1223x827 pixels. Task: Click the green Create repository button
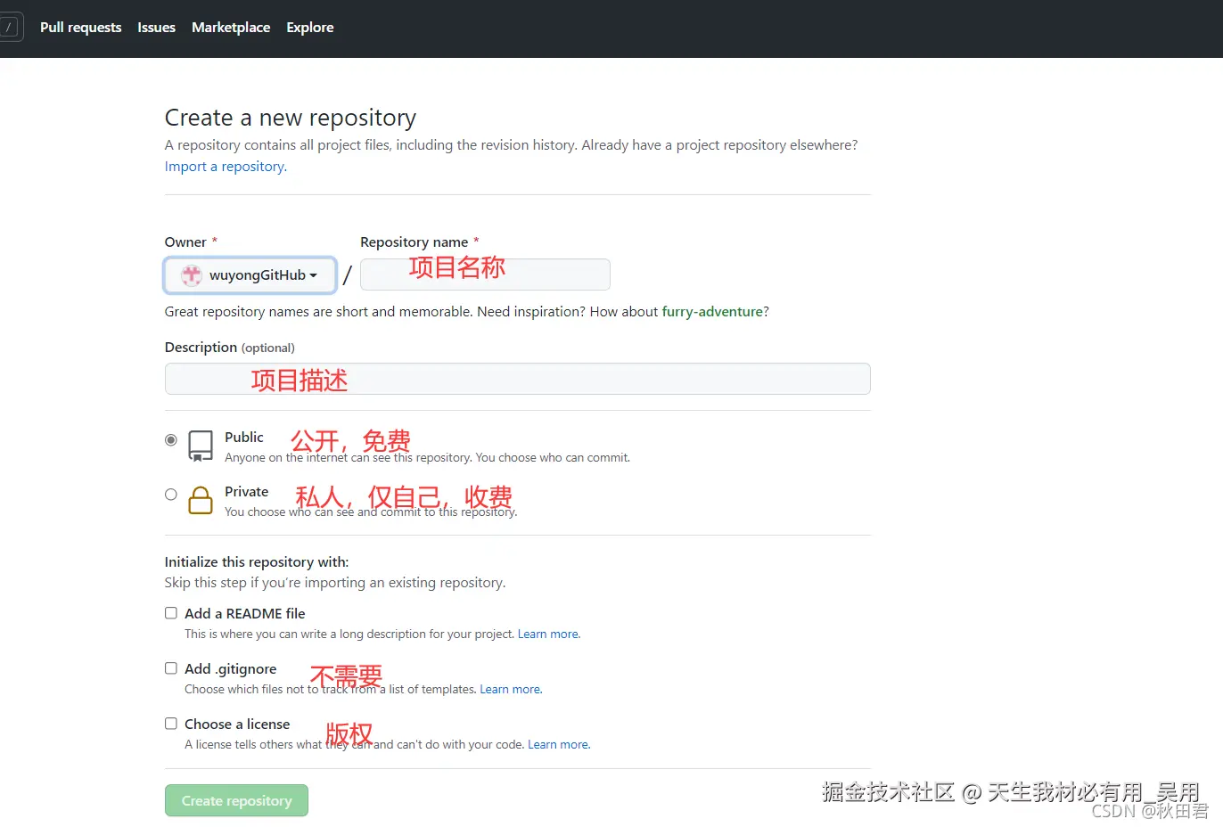236,800
